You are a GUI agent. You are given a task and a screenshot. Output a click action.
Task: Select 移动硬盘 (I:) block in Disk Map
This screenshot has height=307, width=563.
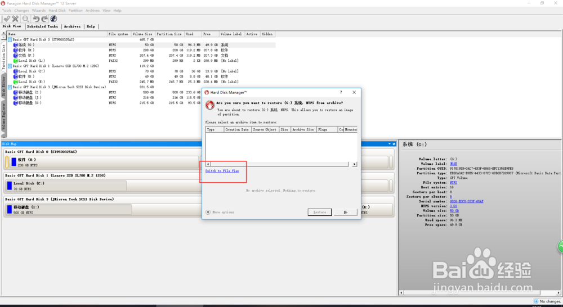(x=69, y=210)
